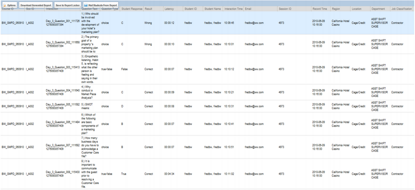
Task: Select the row for question 5 SWOT means
Action: coord(207,106)
